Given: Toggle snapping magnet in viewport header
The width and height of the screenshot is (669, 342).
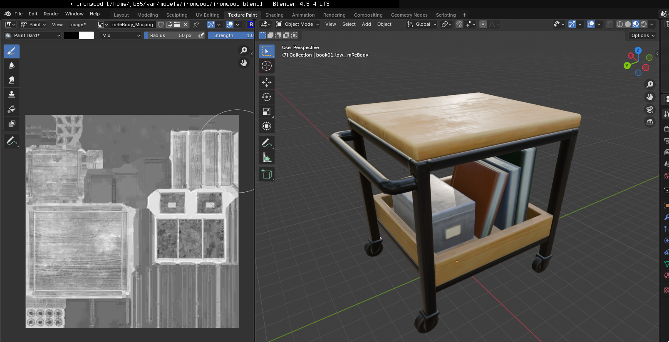Looking at the screenshot, I should pos(459,24).
